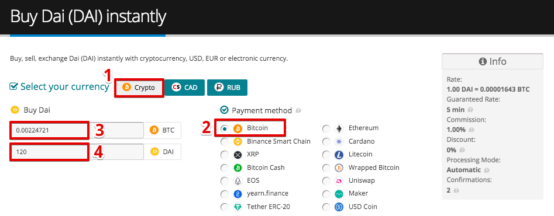
Task: Click the green Tether logo icon
Action: [x=238, y=207]
